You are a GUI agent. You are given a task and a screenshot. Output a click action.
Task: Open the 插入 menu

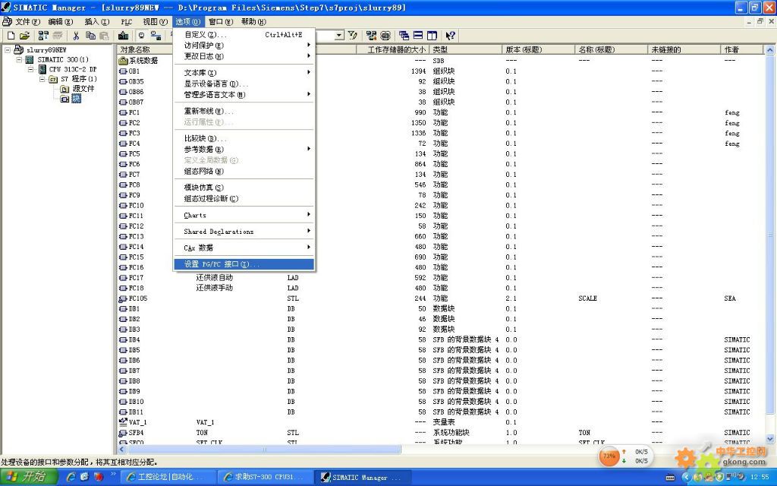96,22
